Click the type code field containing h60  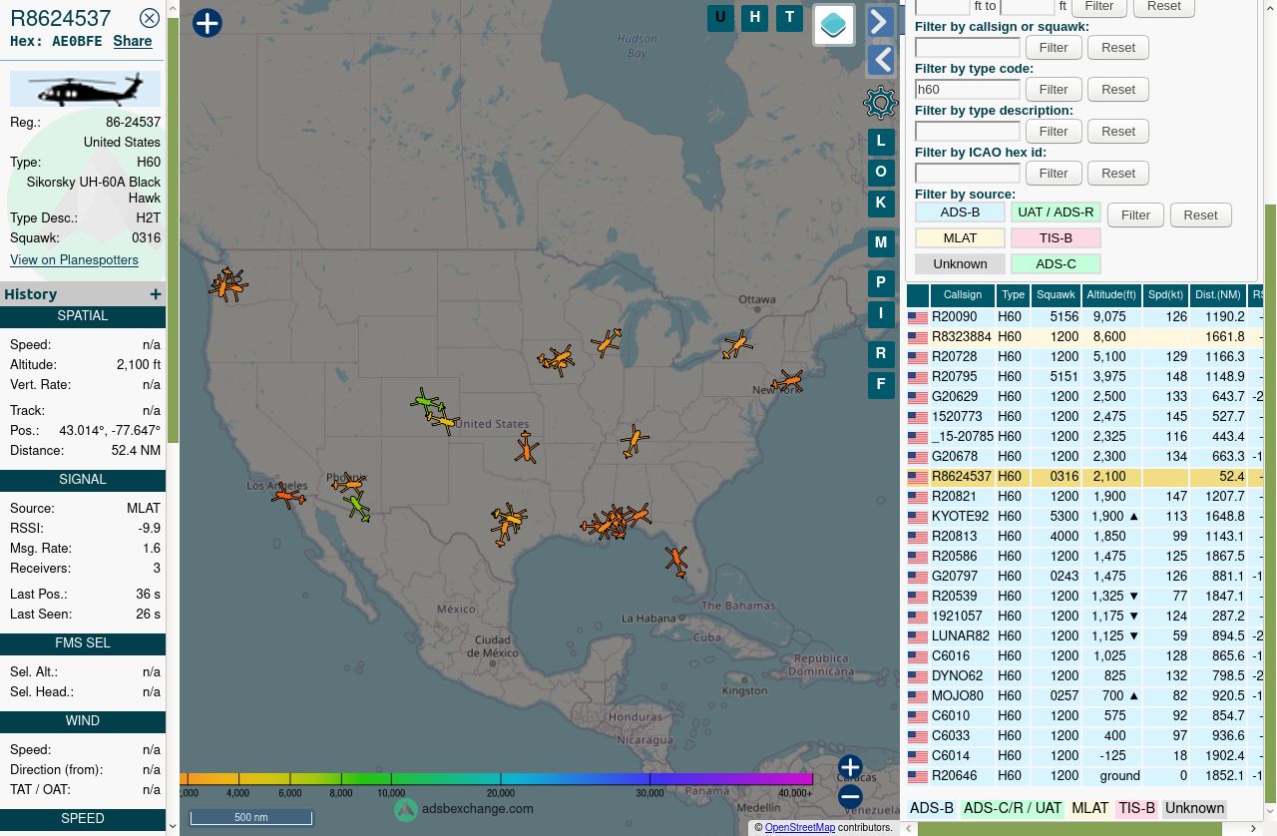tap(968, 90)
